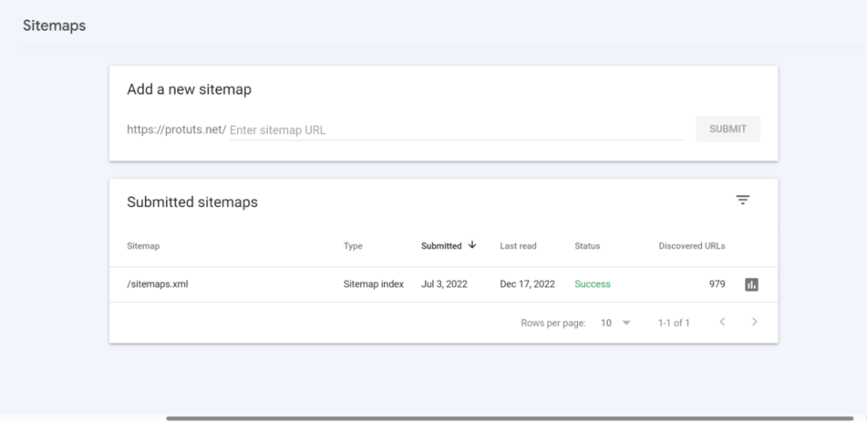867x422 pixels.
Task: Go to the previous page of sitemaps
Action: (x=721, y=322)
